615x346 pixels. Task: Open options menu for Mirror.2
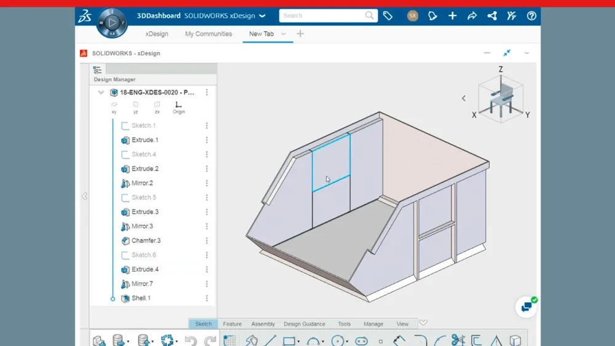(207, 183)
